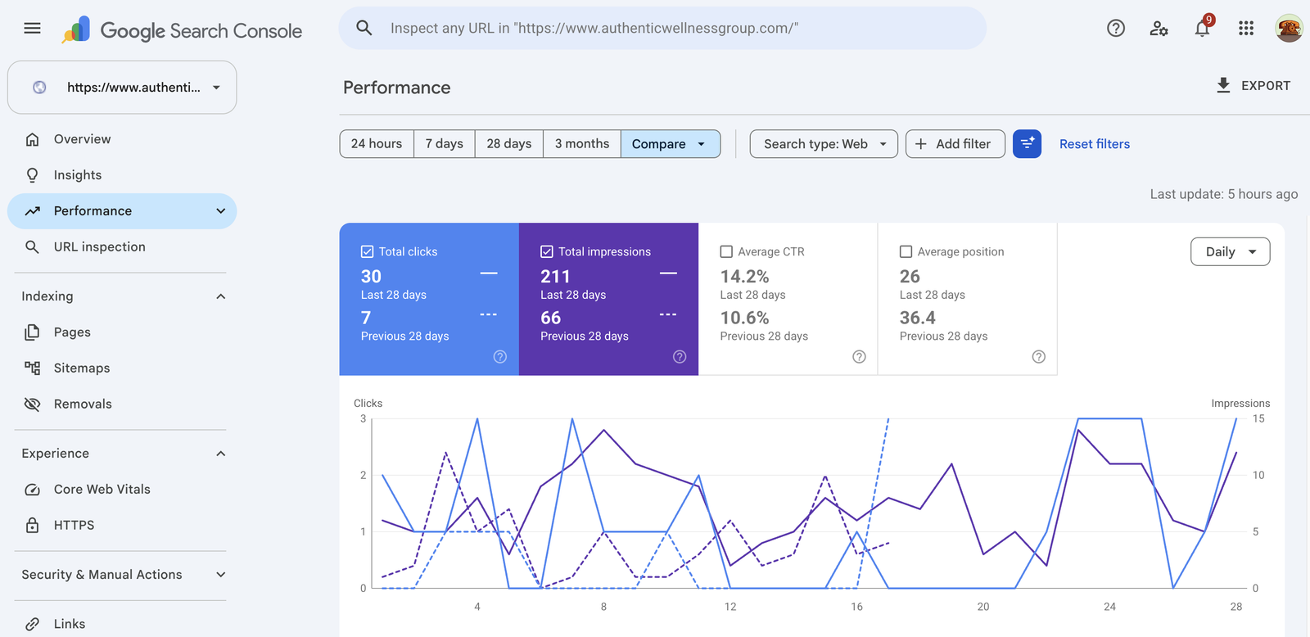The width and height of the screenshot is (1310, 637).
Task: Go to Overview in sidebar
Action: coord(122,139)
